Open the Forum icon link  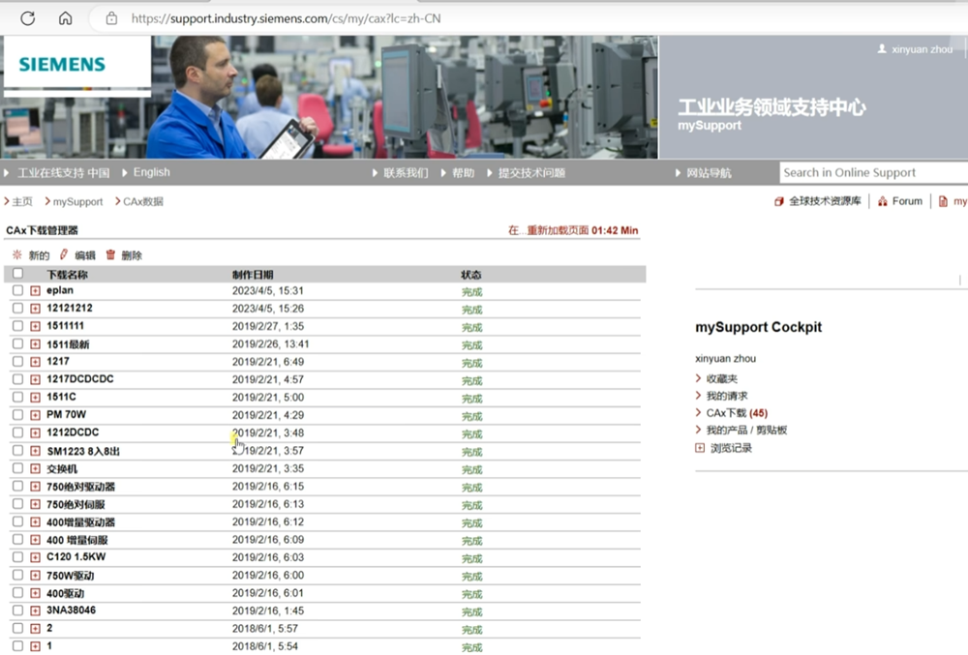pyautogui.click(x=882, y=201)
